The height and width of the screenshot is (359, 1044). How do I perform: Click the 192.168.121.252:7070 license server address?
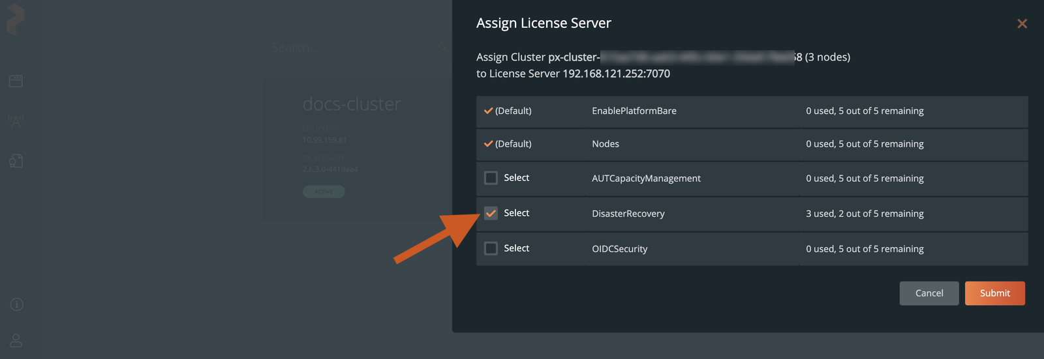[616, 74]
